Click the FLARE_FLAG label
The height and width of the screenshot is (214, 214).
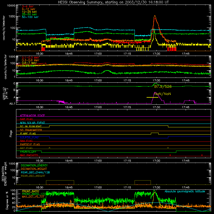click(28, 133)
